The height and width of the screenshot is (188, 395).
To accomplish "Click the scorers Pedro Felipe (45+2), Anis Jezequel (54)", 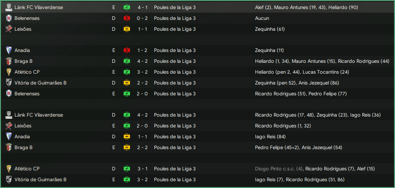I will [x=299, y=147].
